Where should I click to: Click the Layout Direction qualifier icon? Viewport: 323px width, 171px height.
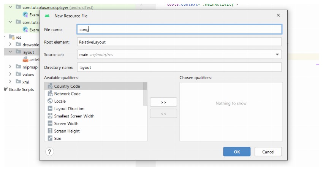[50, 109]
